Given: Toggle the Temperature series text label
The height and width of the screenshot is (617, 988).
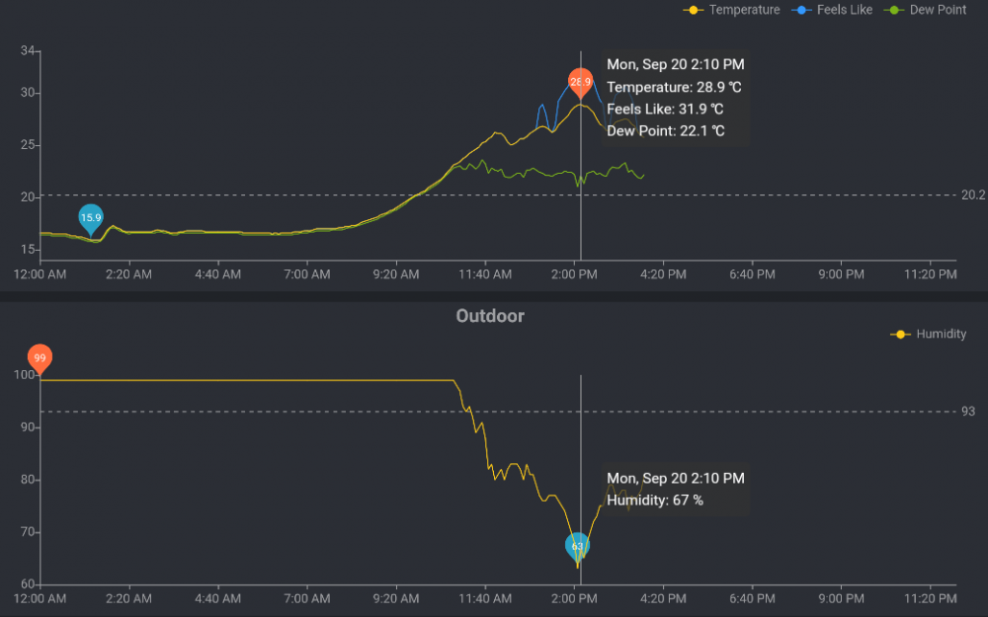Looking at the screenshot, I should click(x=744, y=10).
